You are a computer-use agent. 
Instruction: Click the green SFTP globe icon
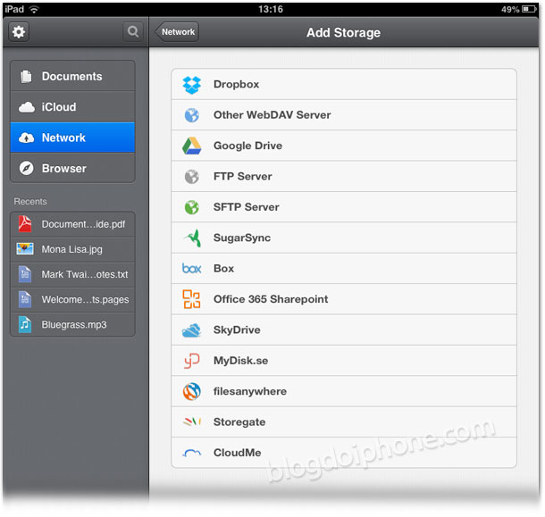192,207
